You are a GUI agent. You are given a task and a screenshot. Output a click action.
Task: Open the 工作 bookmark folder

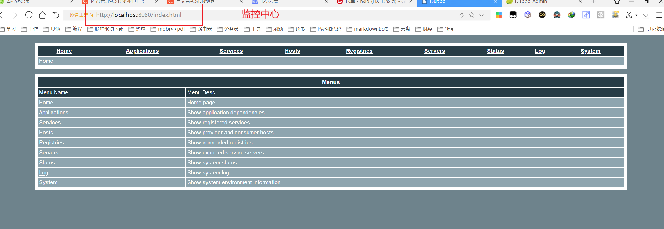point(29,29)
